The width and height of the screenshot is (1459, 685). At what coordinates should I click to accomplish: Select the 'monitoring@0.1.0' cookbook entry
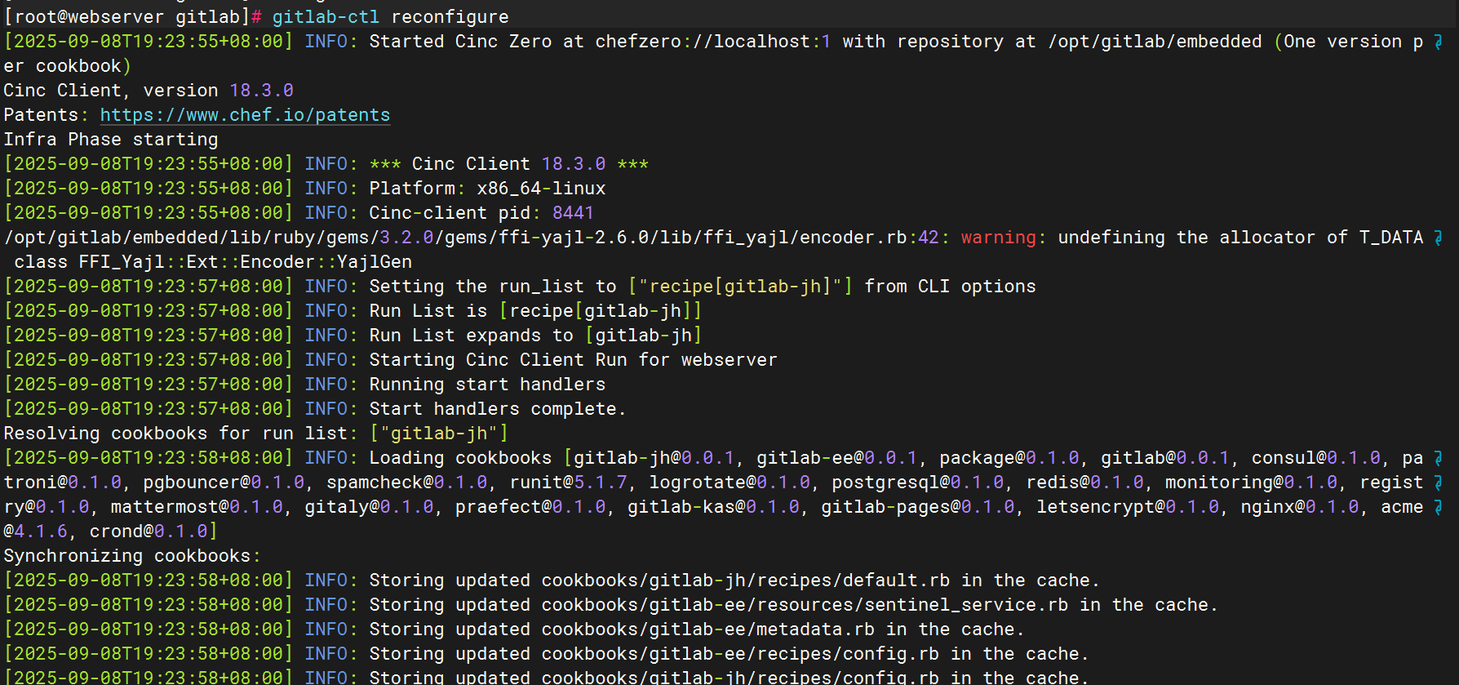(1251, 483)
